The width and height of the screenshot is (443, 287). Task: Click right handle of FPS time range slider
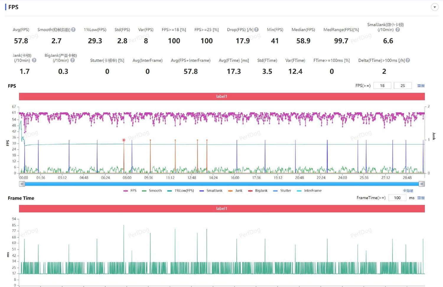click(x=422, y=184)
